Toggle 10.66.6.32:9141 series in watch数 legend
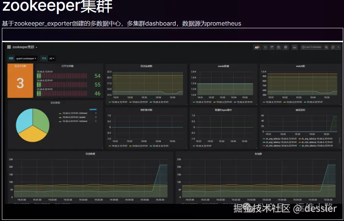344x221 pixels. [313, 102]
